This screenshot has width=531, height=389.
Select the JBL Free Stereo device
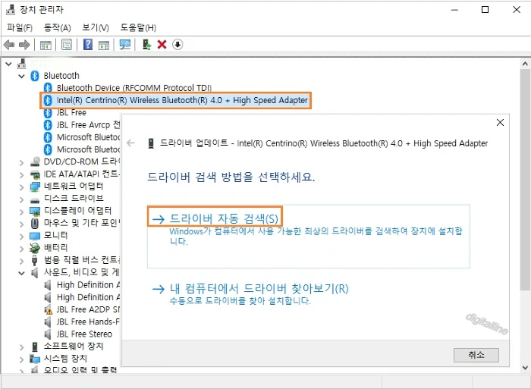pyautogui.click(x=84, y=334)
